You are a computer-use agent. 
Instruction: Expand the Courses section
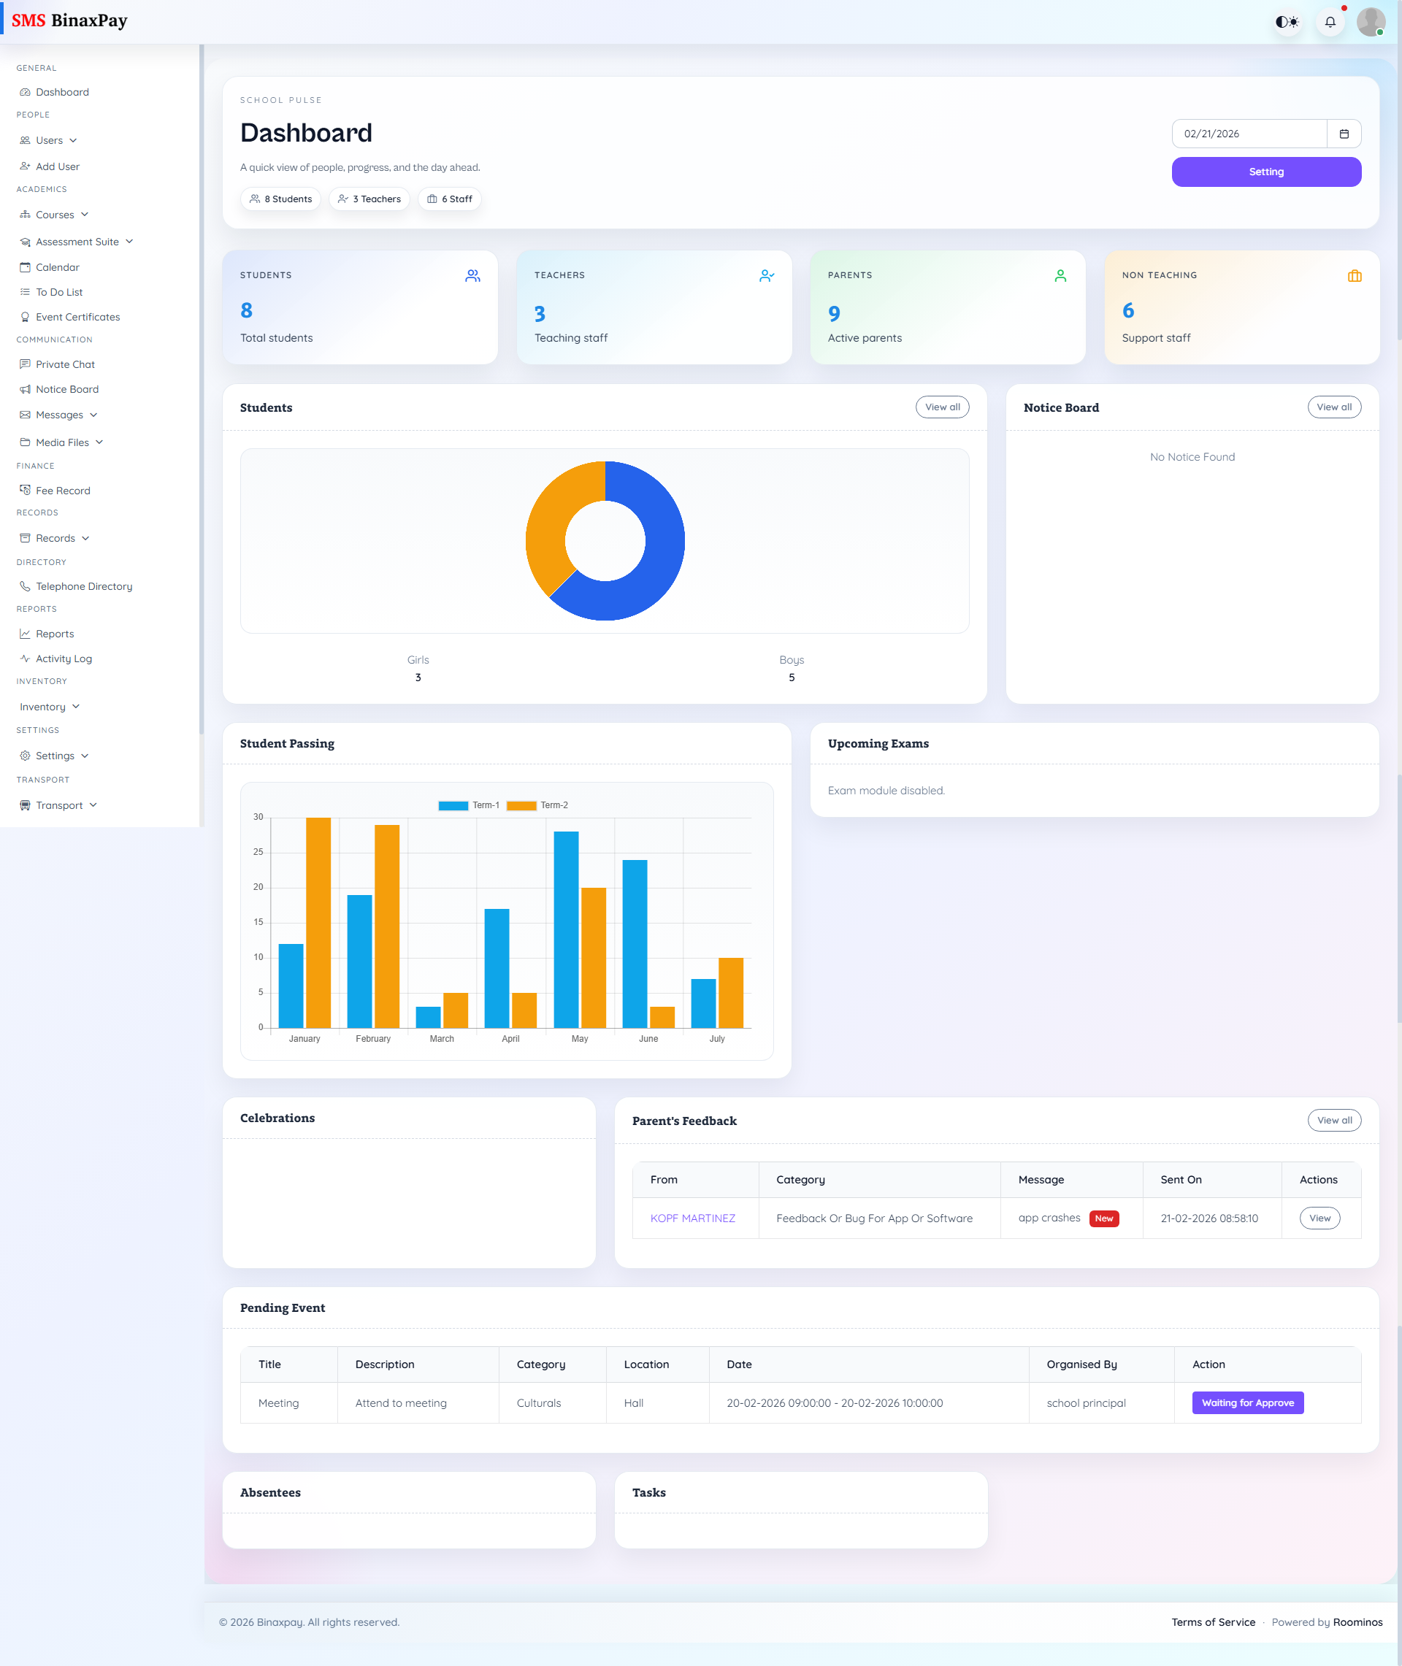point(55,215)
